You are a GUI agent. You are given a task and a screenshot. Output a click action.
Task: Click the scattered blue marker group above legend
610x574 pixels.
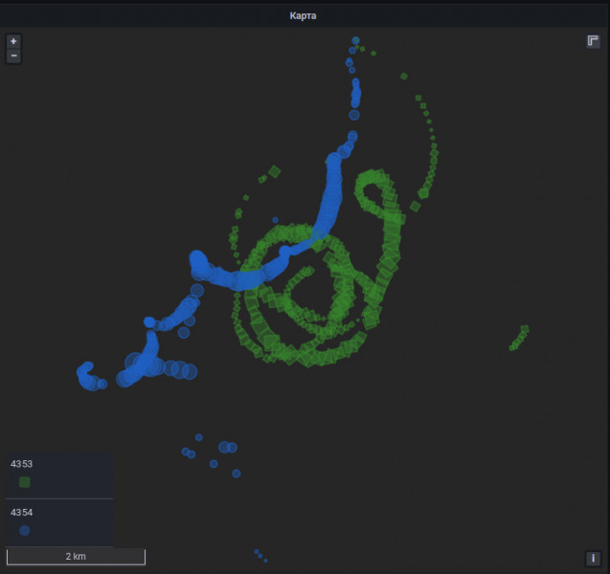tap(215, 452)
